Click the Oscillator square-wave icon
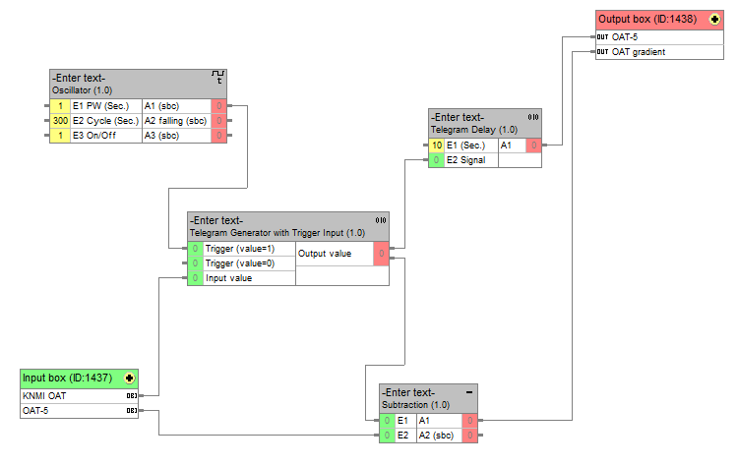Image resolution: width=738 pixels, height=466 pixels. [x=217, y=77]
